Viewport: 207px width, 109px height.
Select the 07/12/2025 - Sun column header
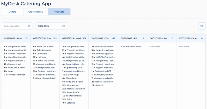[191, 38]
